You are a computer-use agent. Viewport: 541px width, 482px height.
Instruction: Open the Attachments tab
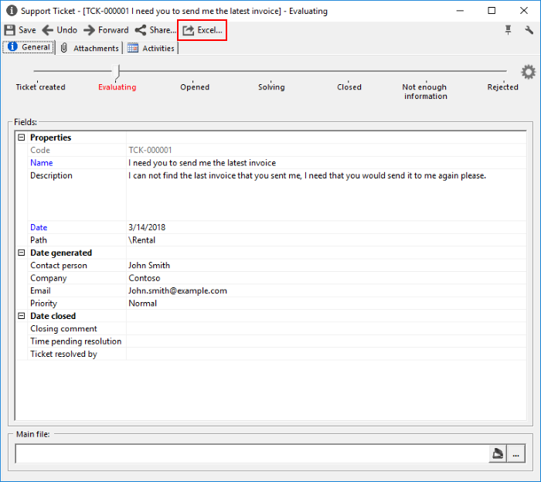click(x=90, y=48)
